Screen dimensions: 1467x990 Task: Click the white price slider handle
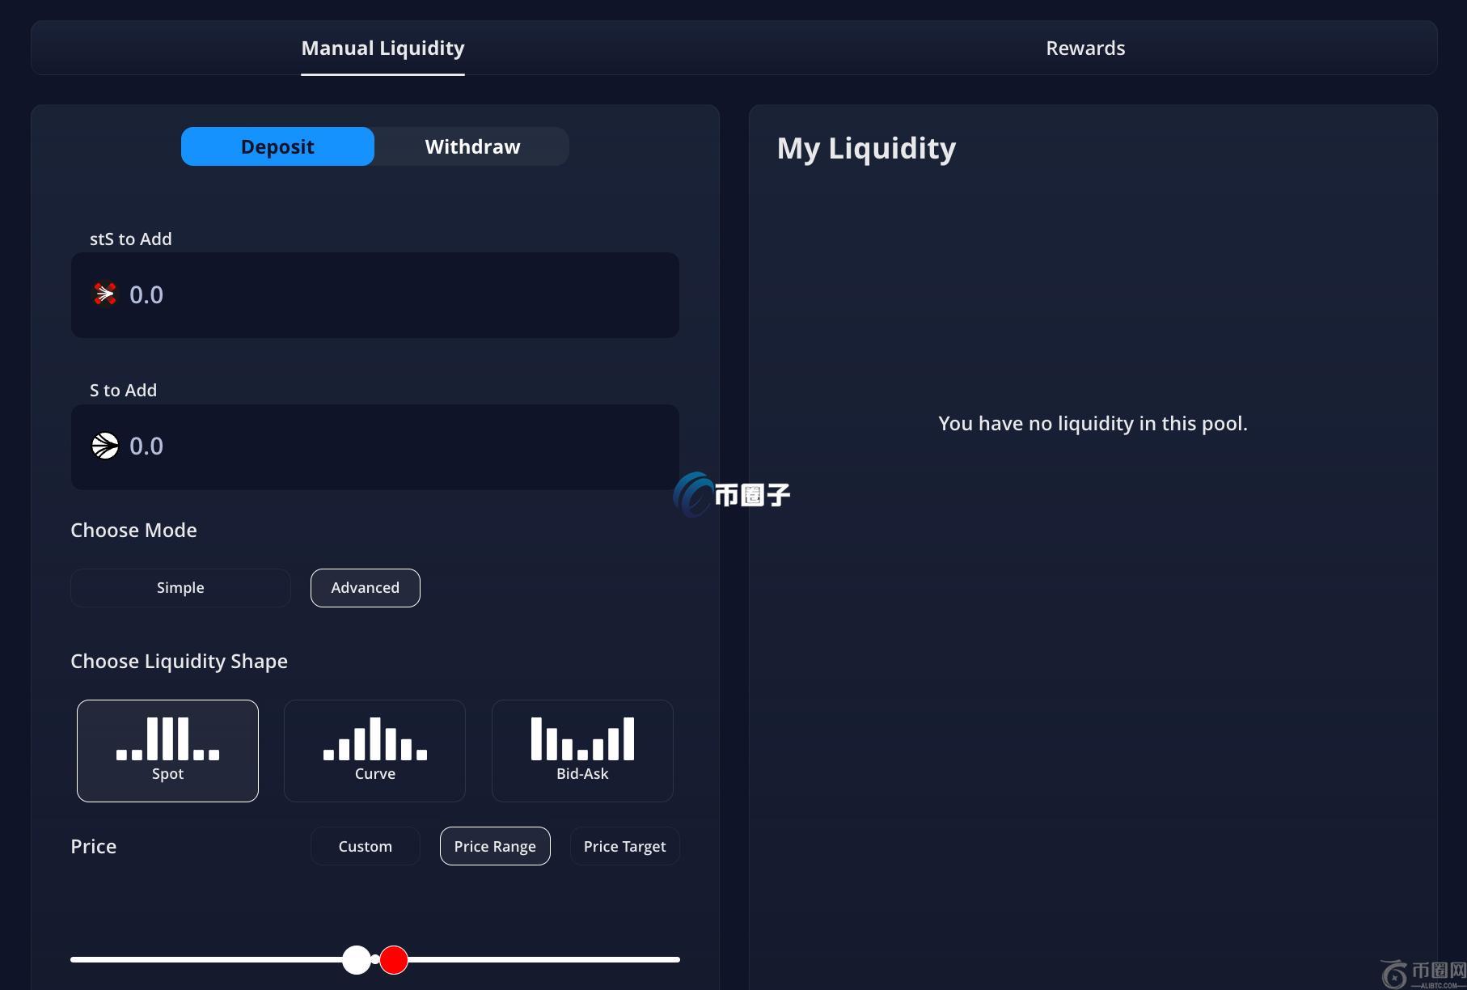(356, 960)
